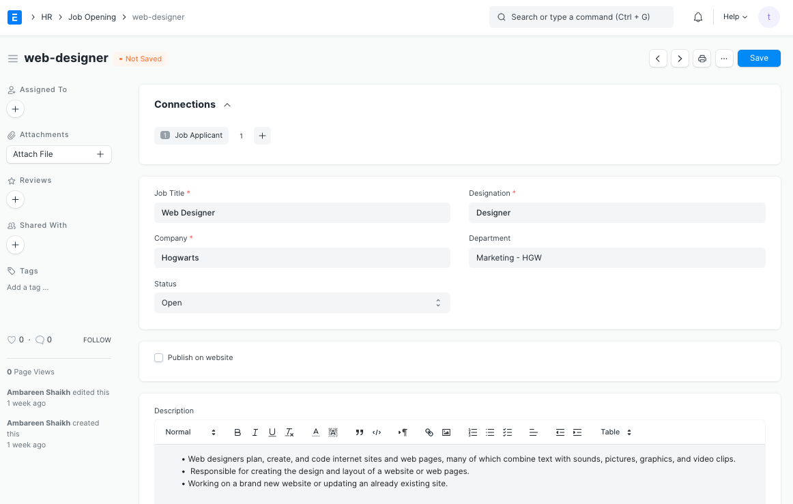Image resolution: width=793 pixels, height=504 pixels.
Task: Insert a blockquote in Description
Action: [359, 432]
